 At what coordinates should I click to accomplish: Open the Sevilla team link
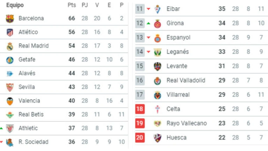[27, 87]
